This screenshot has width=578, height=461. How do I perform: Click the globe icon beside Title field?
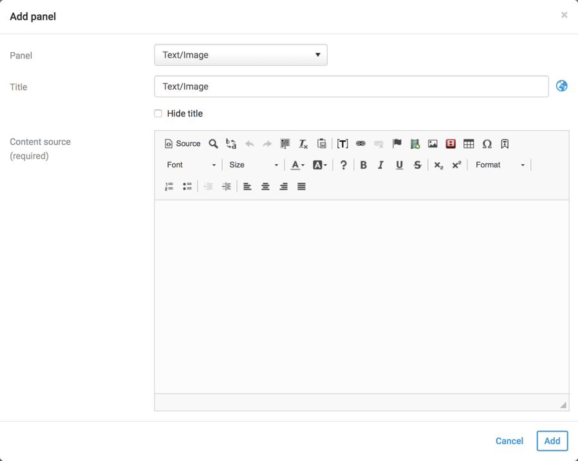[x=562, y=86]
